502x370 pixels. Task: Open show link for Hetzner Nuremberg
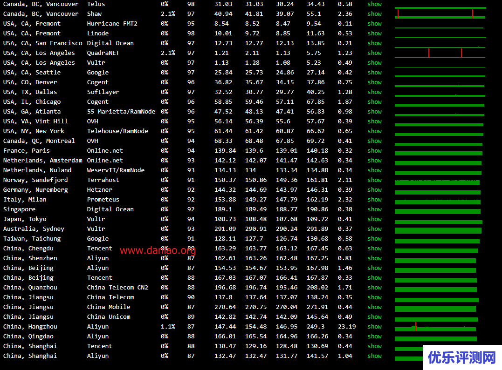(x=374, y=189)
